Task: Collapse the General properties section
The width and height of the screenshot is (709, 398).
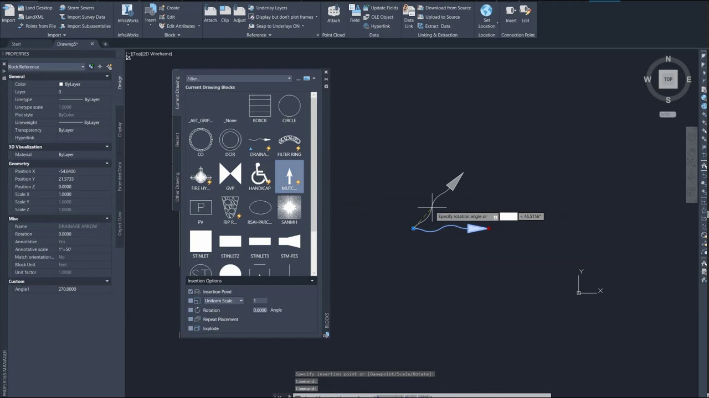Action: point(107,76)
